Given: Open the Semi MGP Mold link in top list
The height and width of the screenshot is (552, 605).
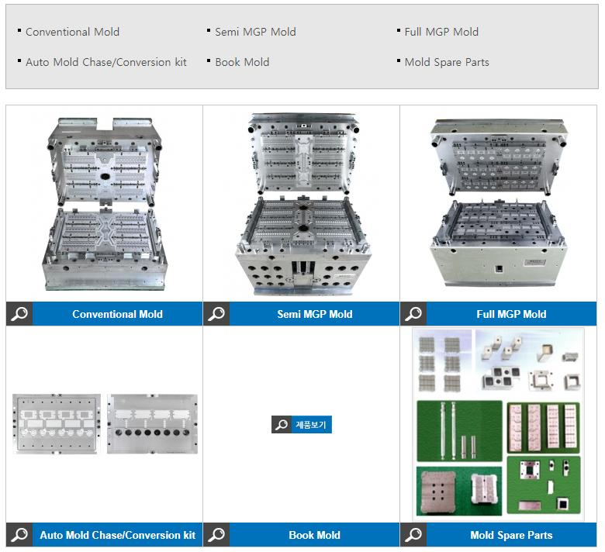Looking at the screenshot, I should (x=255, y=32).
